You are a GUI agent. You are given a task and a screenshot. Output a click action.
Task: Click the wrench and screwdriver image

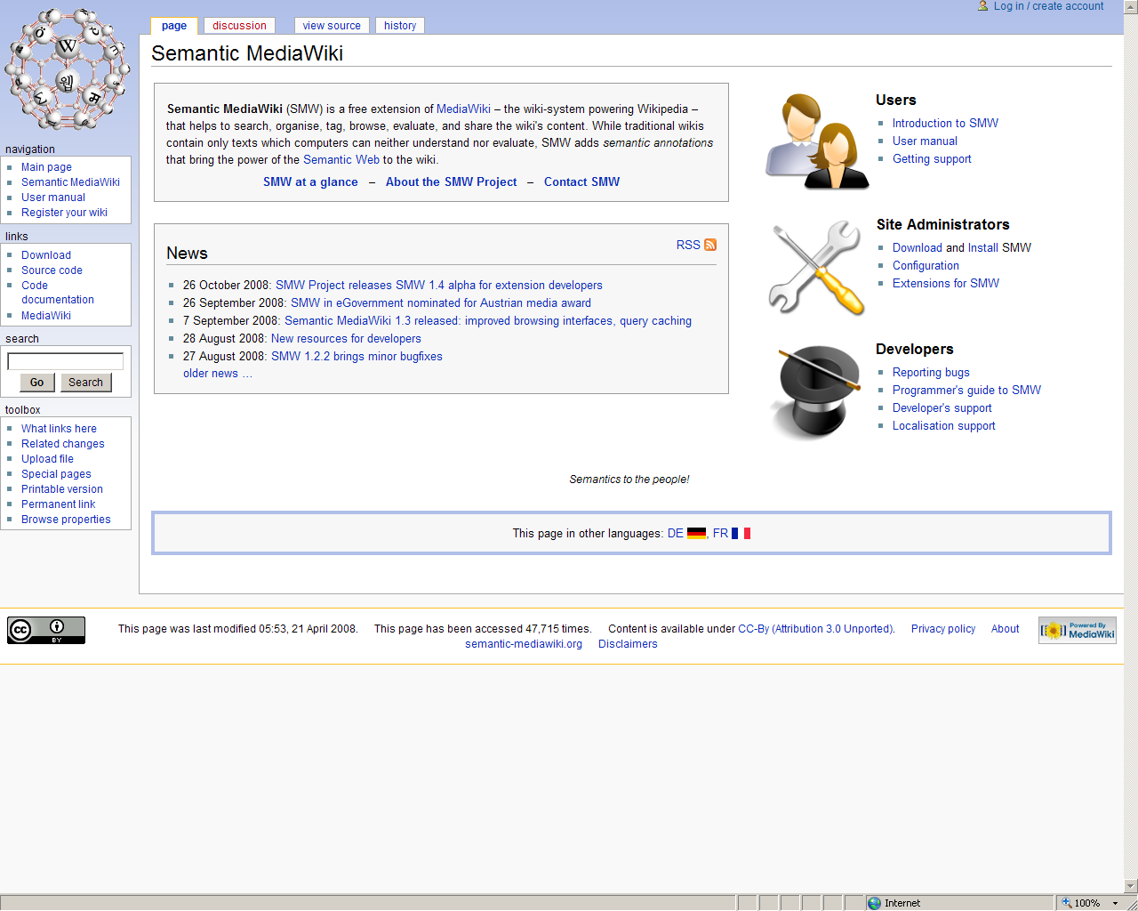pyautogui.click(x=816, y=268)
